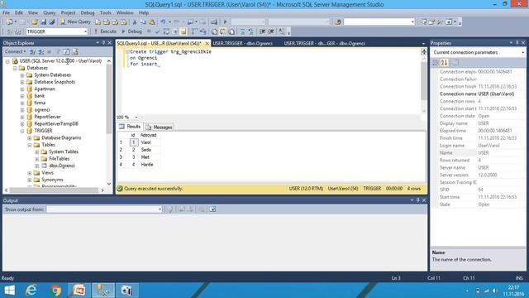Click the New Query toolbar button

(x=75, y=22)
